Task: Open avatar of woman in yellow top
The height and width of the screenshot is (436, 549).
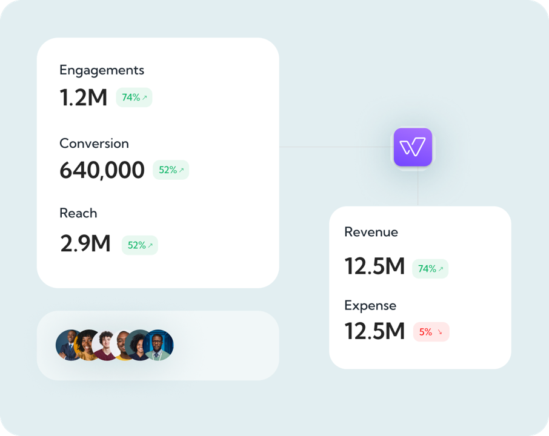Action: pyautogui.click(x=85, y=346)
